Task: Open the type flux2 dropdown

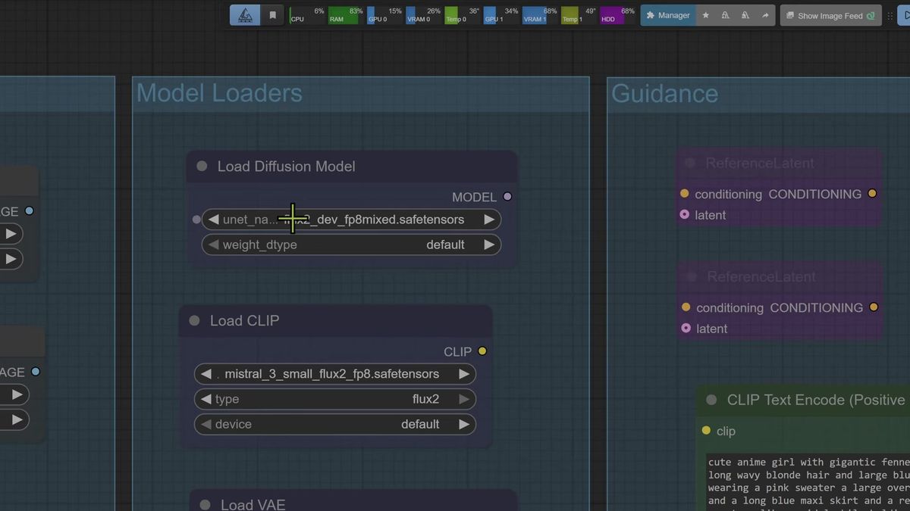Action: (334, 399)
